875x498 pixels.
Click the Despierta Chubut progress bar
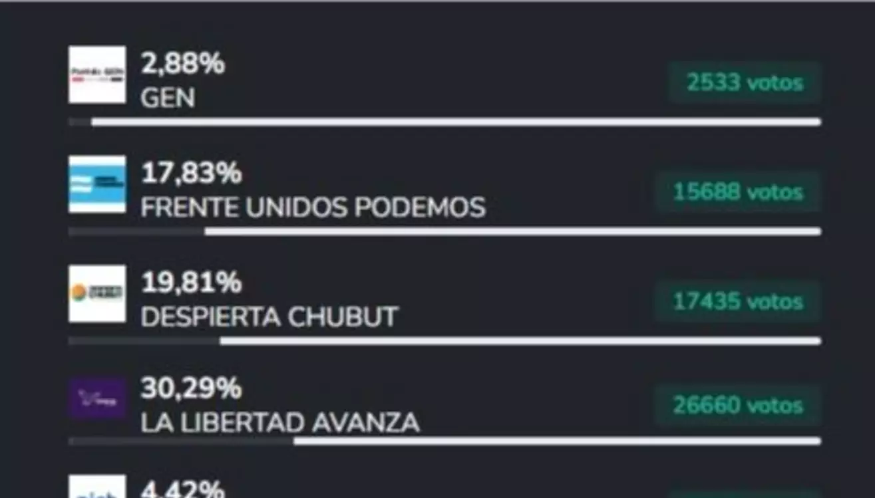pyautogui.click(x=444, y=341)
